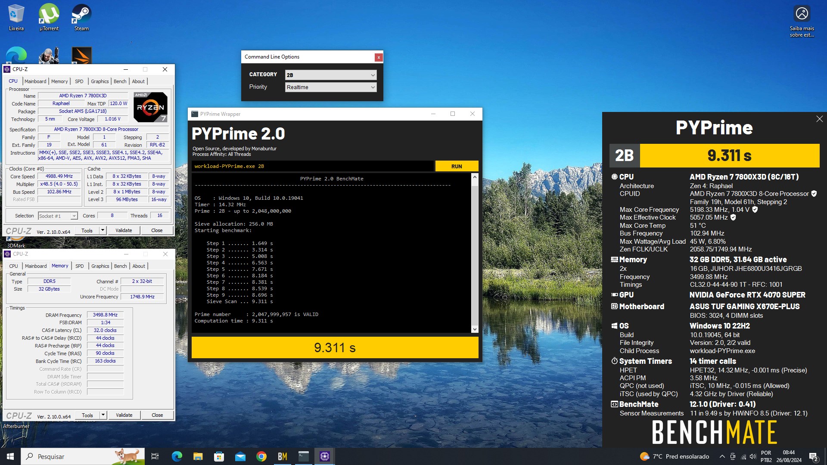
Task: Click the POR PTB2 language indicator
Action: (766, 456)
